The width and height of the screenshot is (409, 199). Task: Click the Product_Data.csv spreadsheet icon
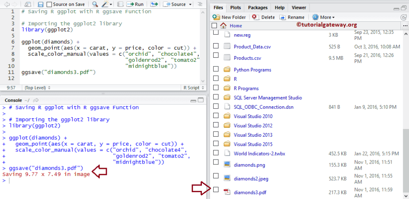227,47
